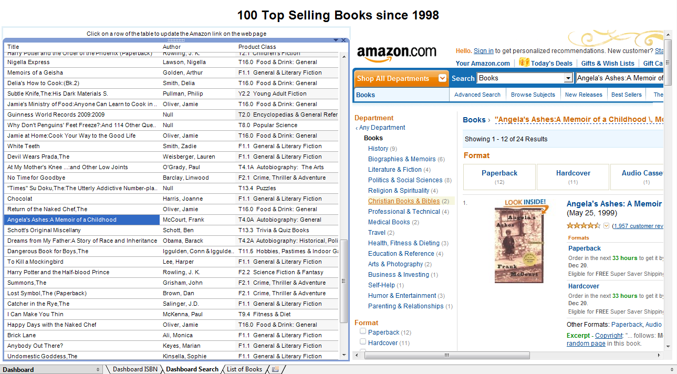
Task: Select the Dashboard Search tab
Action: pos(192,369)
